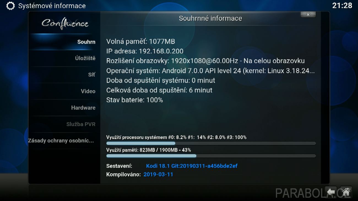Close the Souhrnné informace dialog

[x=308, y=15]
